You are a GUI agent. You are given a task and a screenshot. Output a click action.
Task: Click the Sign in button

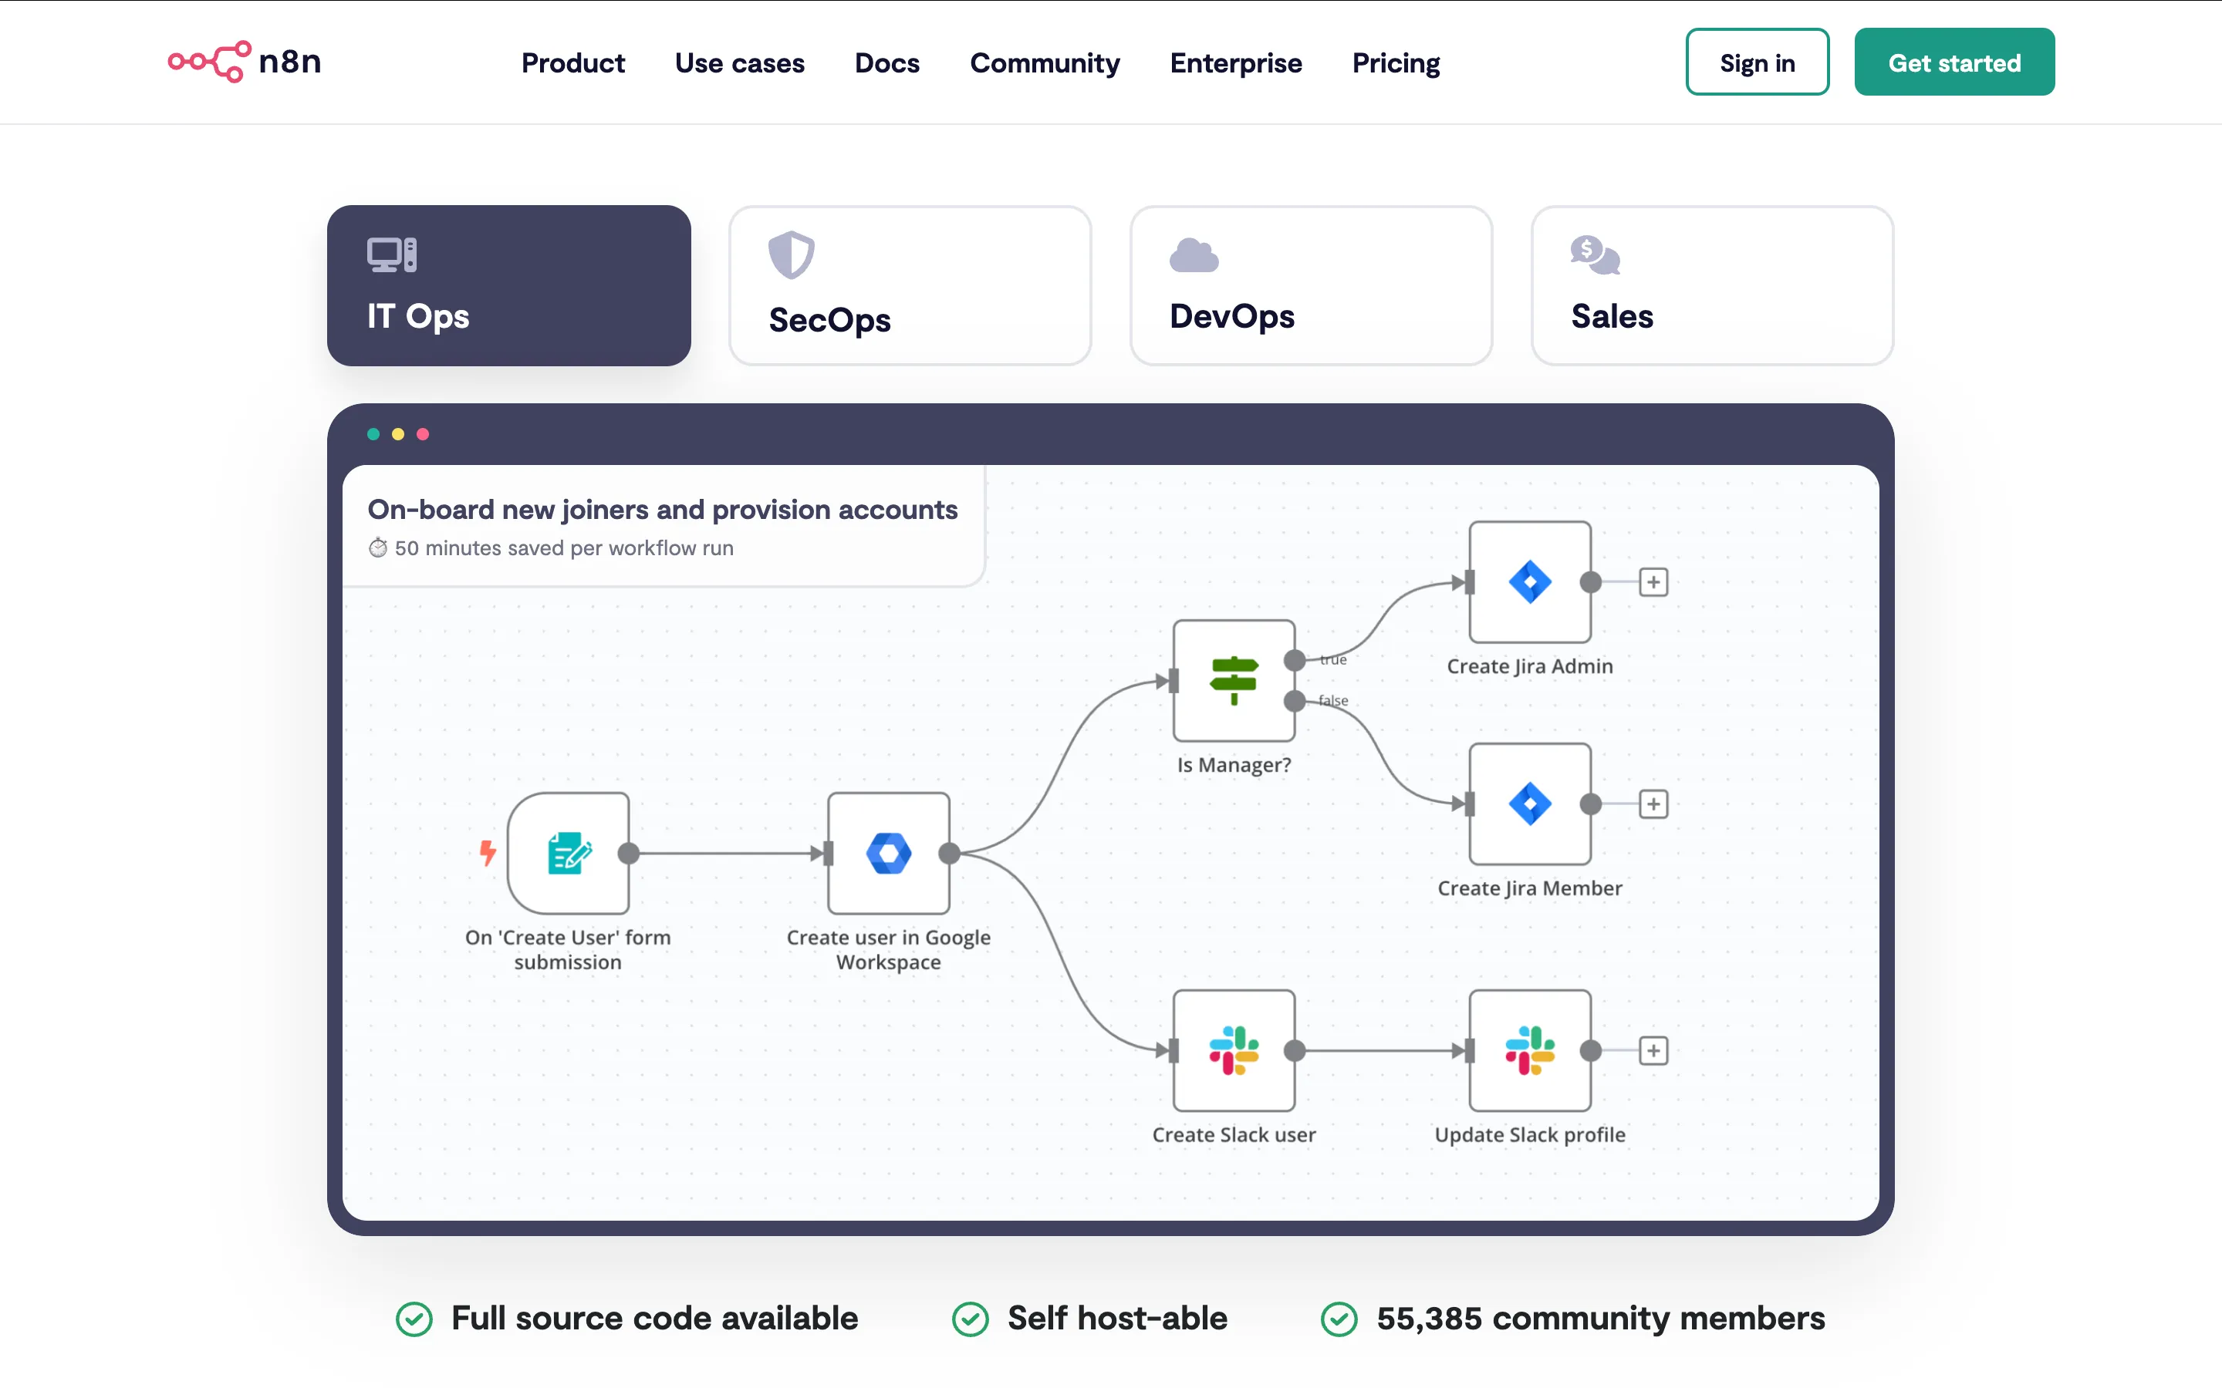[x=1757, y=62]
